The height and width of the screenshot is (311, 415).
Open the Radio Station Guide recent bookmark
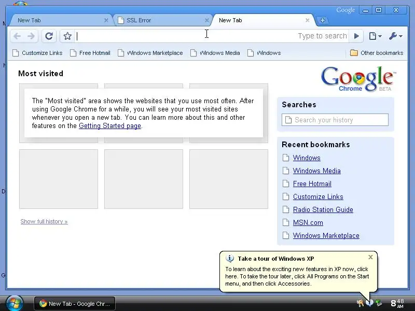click(x=323, y=210)
